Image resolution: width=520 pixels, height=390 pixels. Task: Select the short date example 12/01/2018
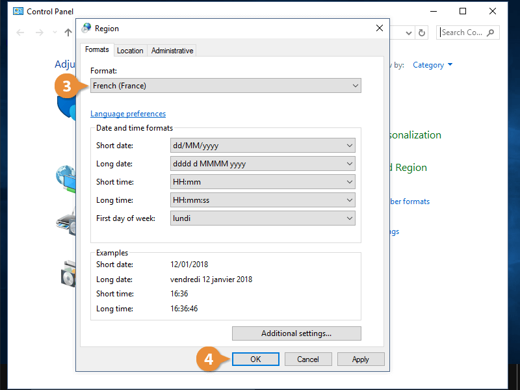point(189,265)
